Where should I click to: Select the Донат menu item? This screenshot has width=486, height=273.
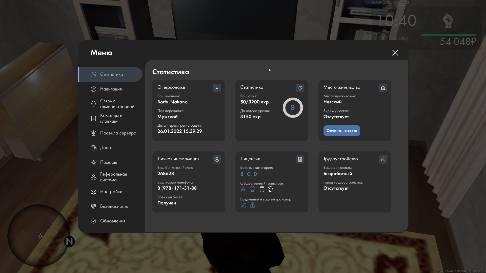pos(106,148)
